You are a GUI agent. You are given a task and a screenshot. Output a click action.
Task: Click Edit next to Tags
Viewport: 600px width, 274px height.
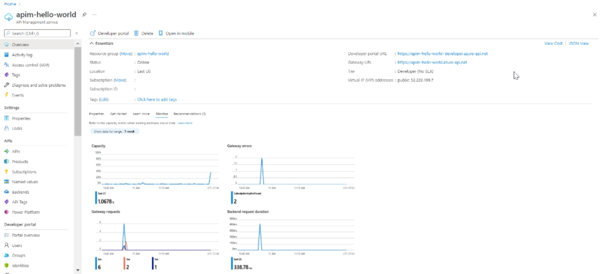click(x=104, y=99)
